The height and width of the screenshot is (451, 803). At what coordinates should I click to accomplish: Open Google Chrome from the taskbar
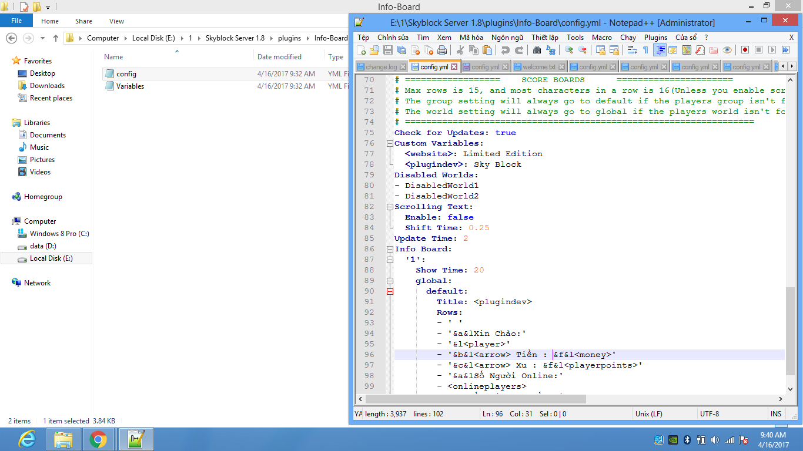click(x=98, y=439)
